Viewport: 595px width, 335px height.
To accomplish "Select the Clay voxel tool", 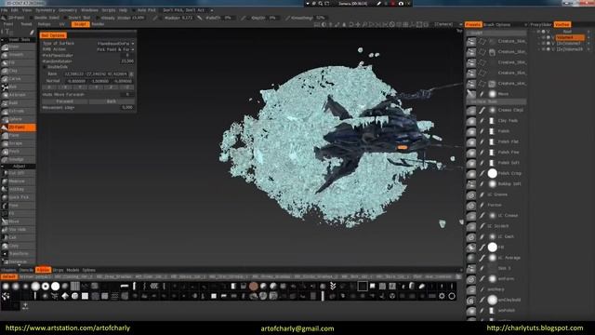I will (x=19, y=71).
